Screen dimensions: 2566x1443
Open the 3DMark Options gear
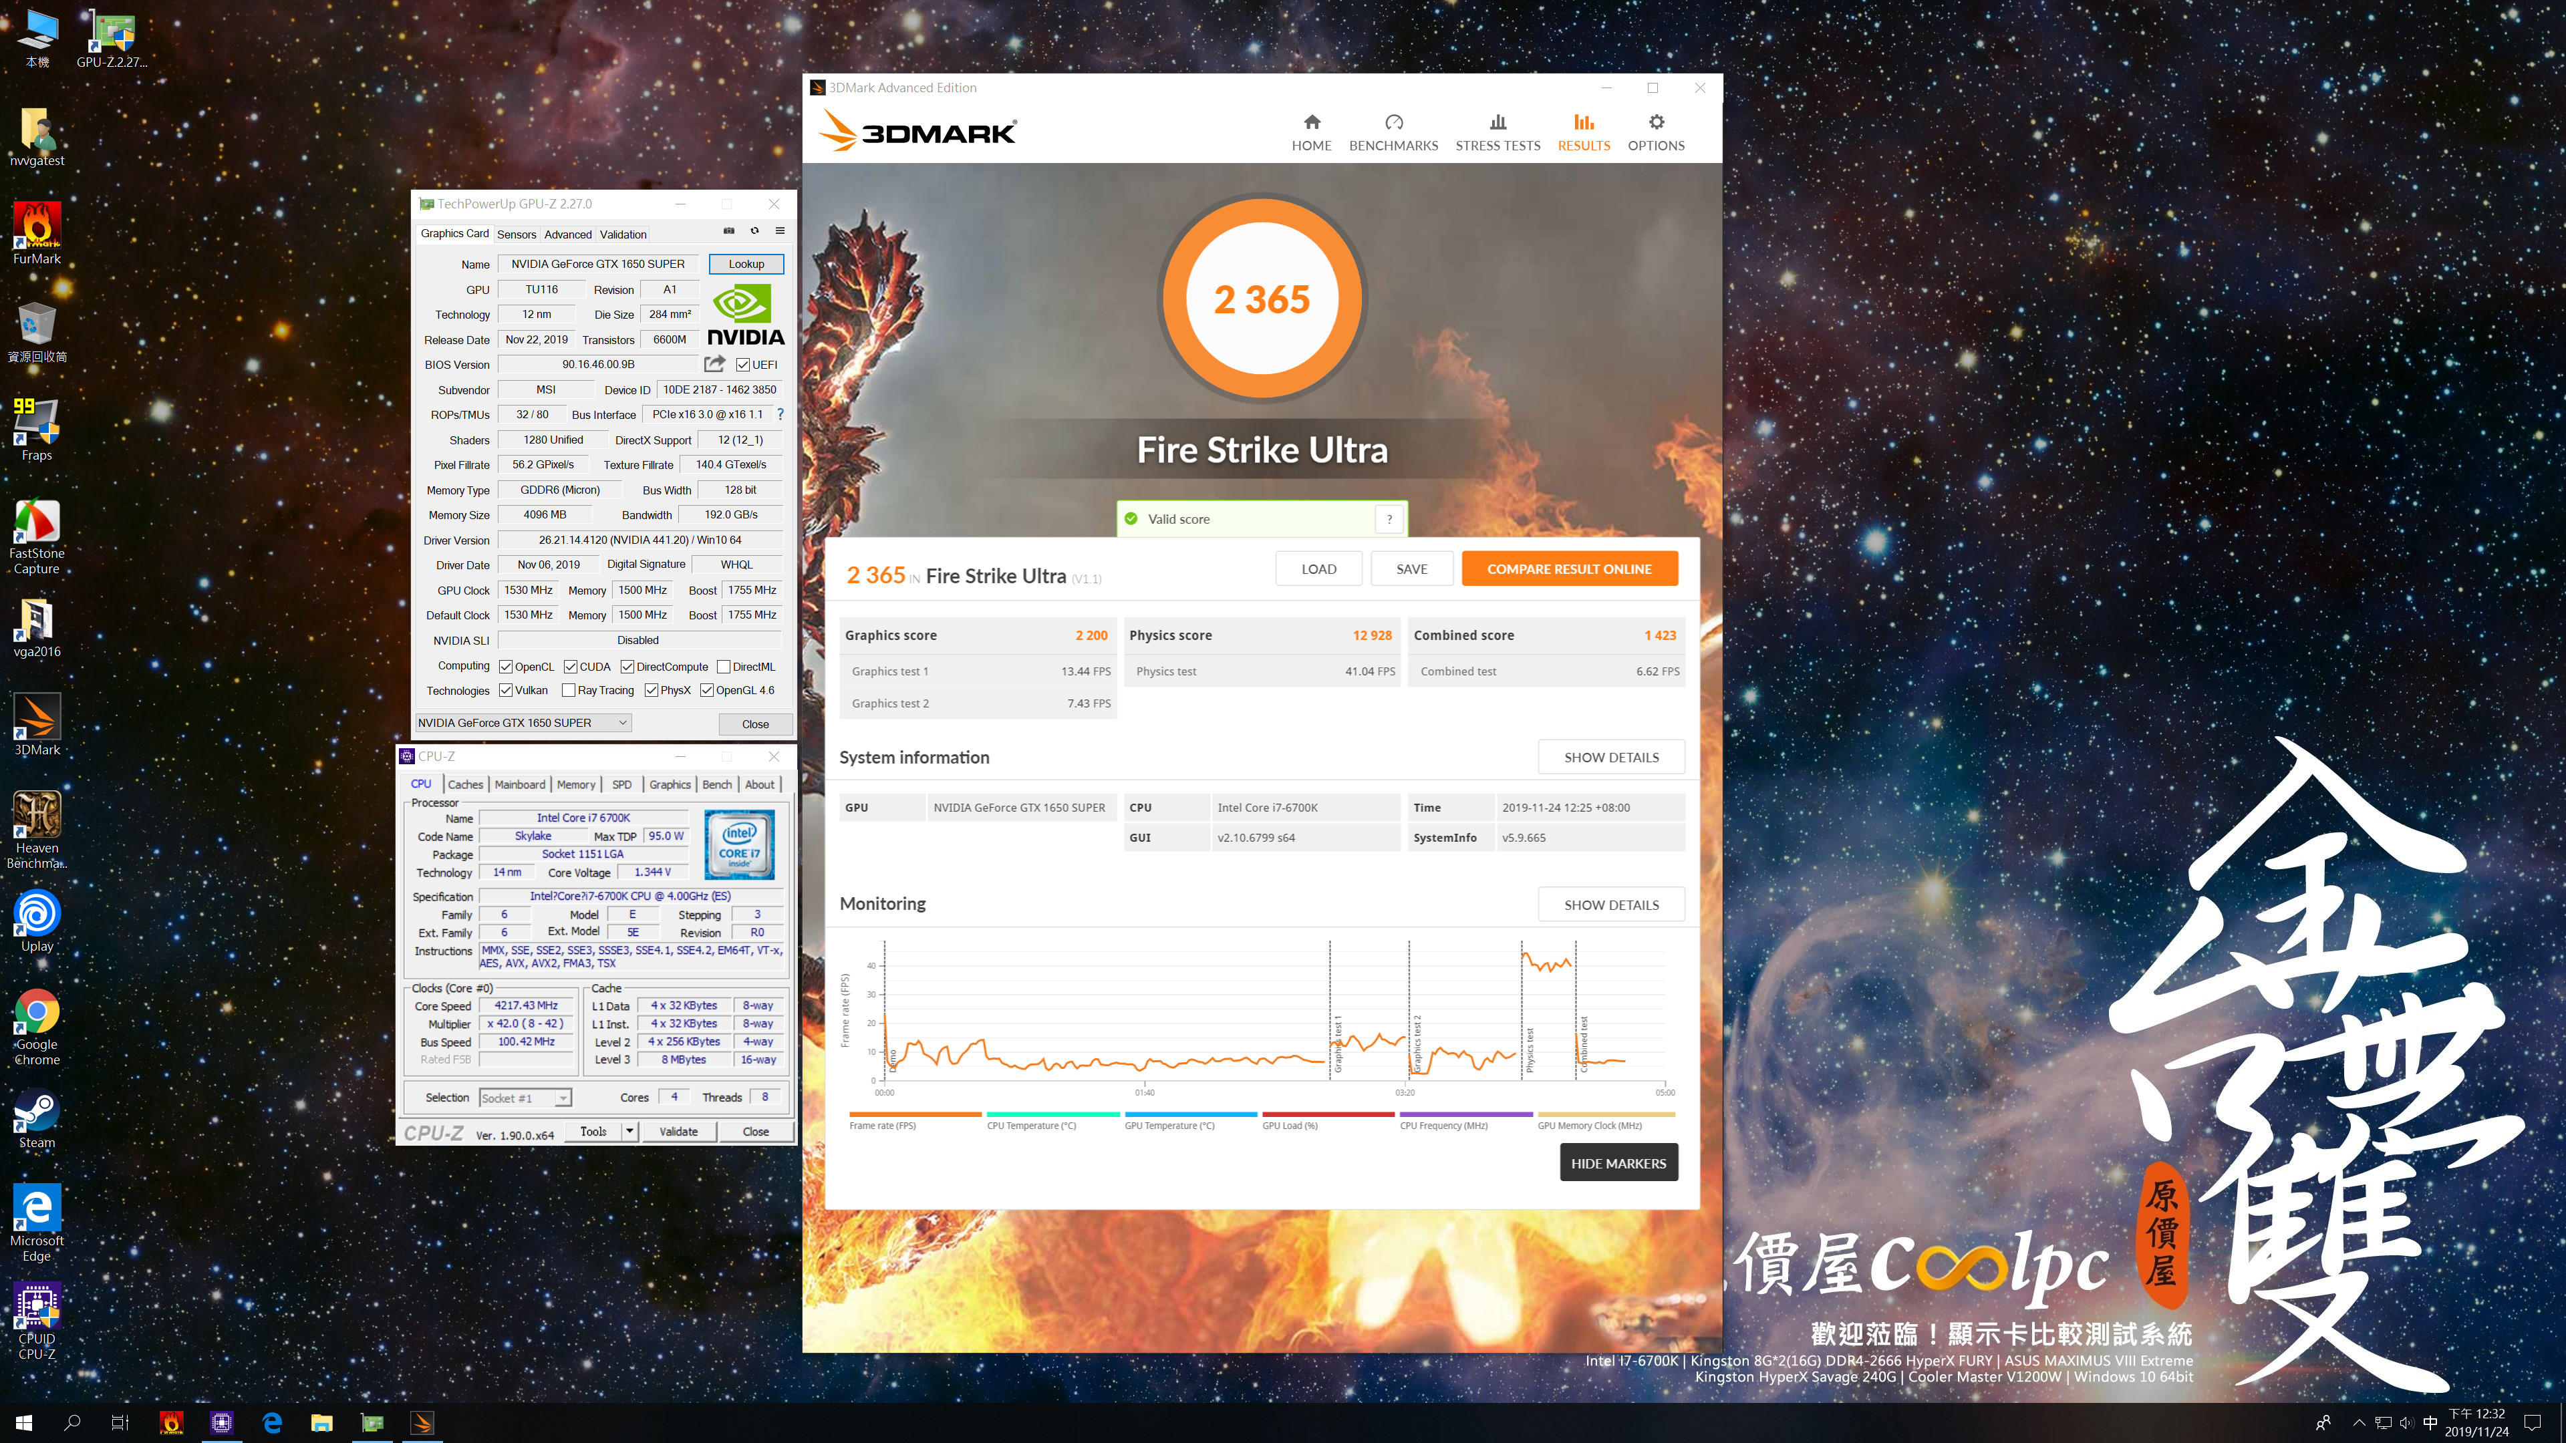[1656, 132]
